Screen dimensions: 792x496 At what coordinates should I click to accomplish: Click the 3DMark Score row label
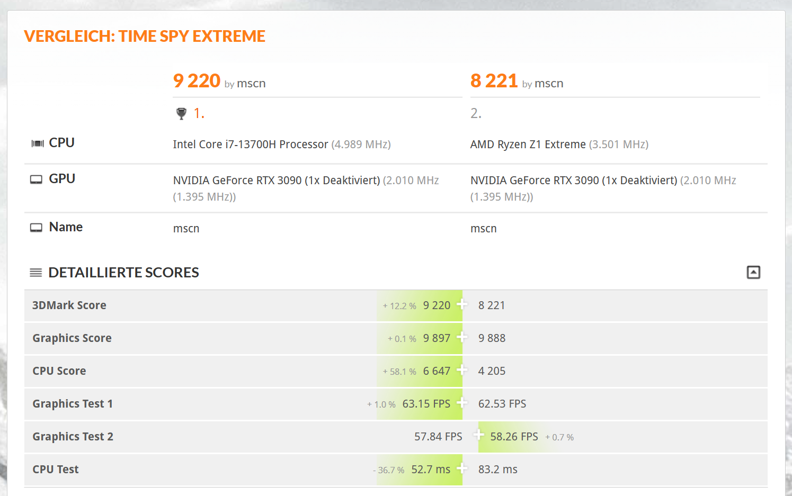coord(69,305)
